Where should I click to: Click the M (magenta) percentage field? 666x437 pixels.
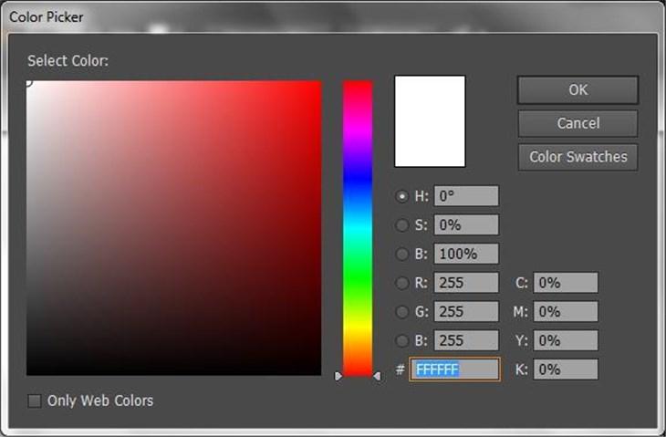tap(566, 311)
